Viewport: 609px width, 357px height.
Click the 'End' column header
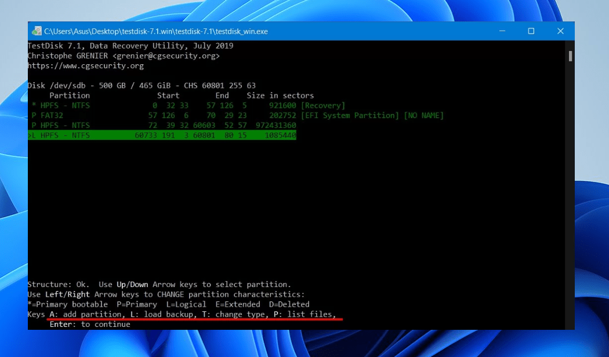222,95
